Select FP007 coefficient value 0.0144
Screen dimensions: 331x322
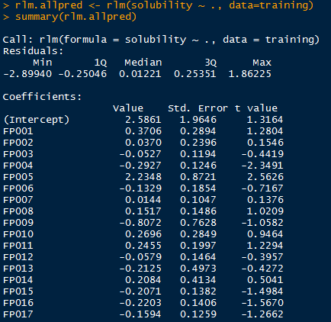(x=143, y=200)
